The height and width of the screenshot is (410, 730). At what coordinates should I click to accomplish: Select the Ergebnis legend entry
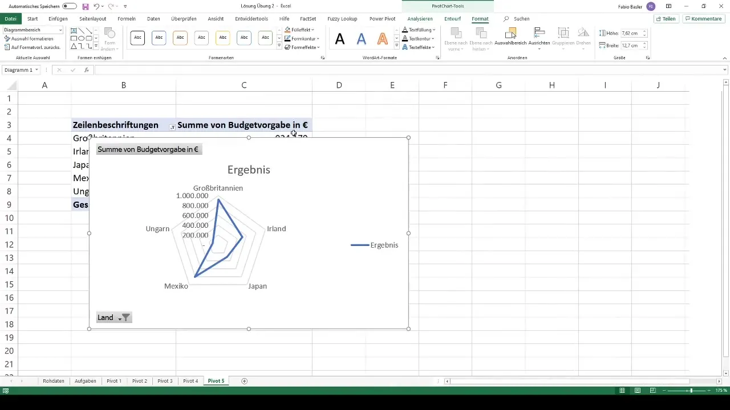374,245
